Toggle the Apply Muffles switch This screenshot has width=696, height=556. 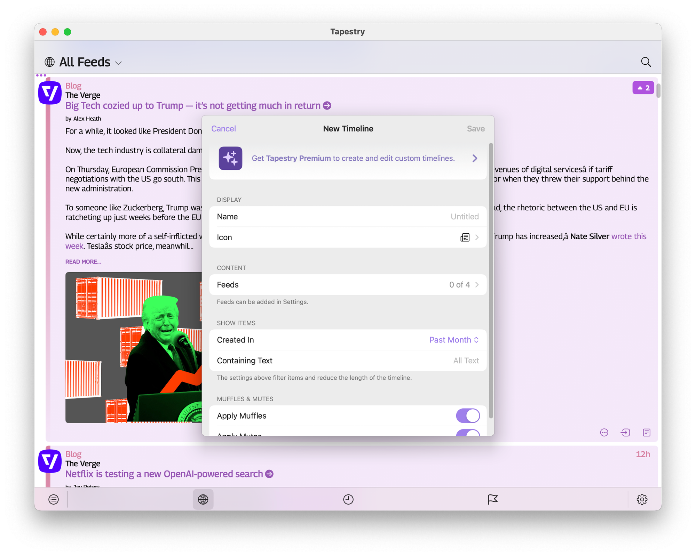click(468, 416)
